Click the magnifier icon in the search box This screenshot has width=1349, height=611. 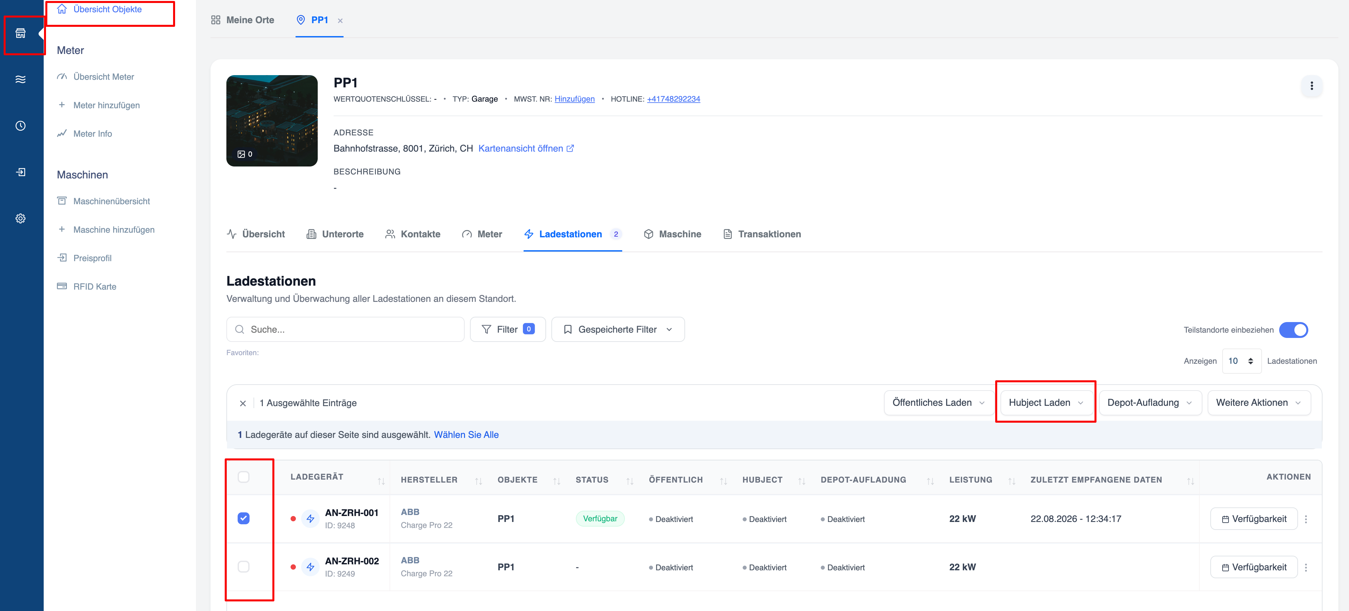pos(239,329)
